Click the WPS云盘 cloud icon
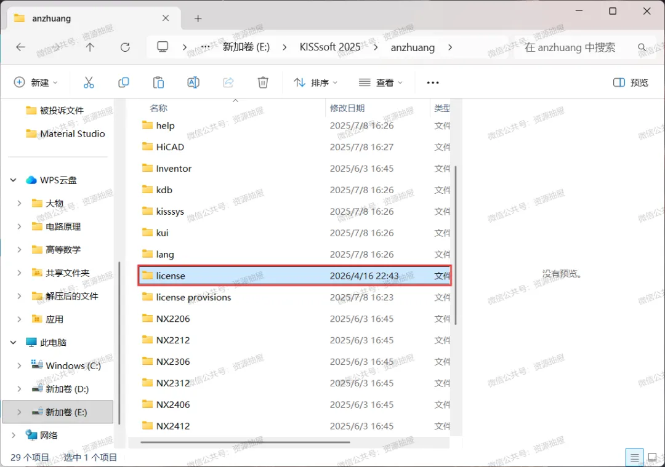 coord(31,180)
